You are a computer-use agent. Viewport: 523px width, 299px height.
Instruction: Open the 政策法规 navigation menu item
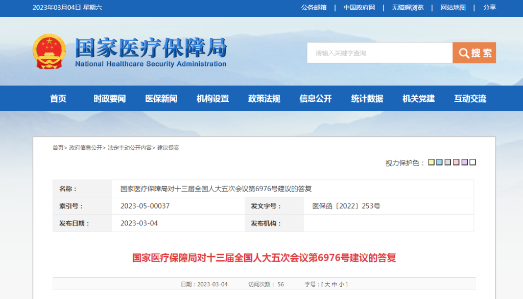[x=264, y=99]
